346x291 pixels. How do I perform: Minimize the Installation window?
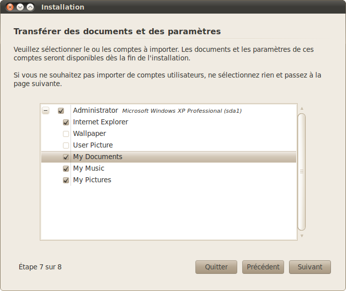[x=20, y=7]
